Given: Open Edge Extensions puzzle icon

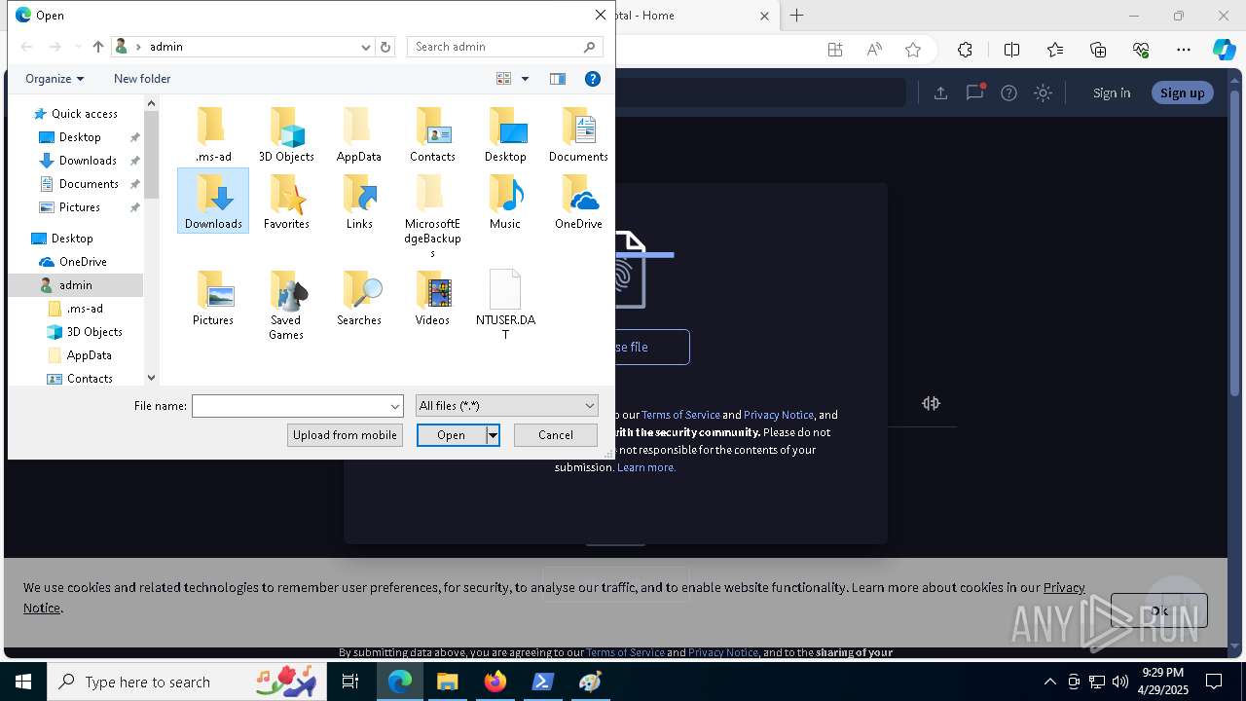Looking at the screenshot, I should pos(965,50).
